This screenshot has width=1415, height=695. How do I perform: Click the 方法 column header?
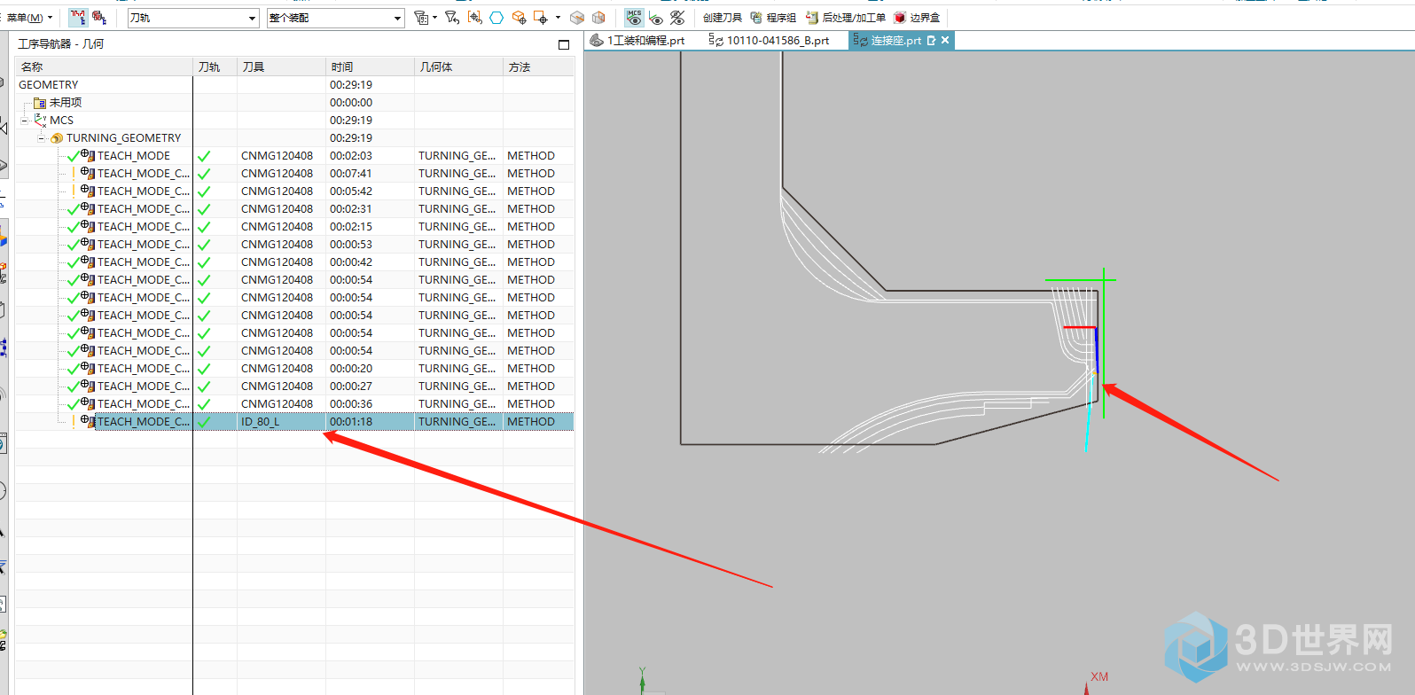[x=538, y=67]
